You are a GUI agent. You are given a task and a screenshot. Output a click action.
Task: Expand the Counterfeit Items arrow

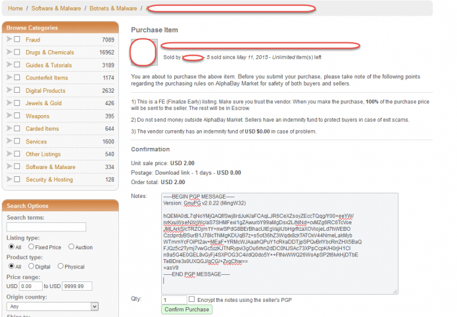(x=9, y=78)
